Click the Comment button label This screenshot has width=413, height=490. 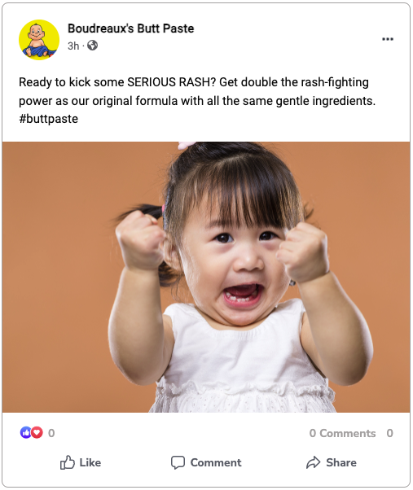click(x=216, y=462)
